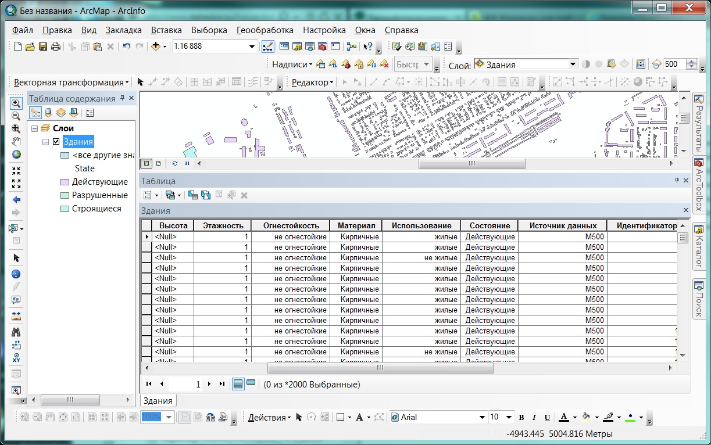Show only selected records

point(251,383)
